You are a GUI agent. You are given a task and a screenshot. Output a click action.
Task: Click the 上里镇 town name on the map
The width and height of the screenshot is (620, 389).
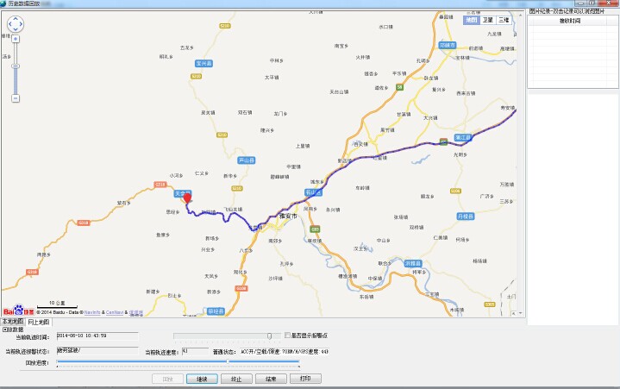[303, 146]
